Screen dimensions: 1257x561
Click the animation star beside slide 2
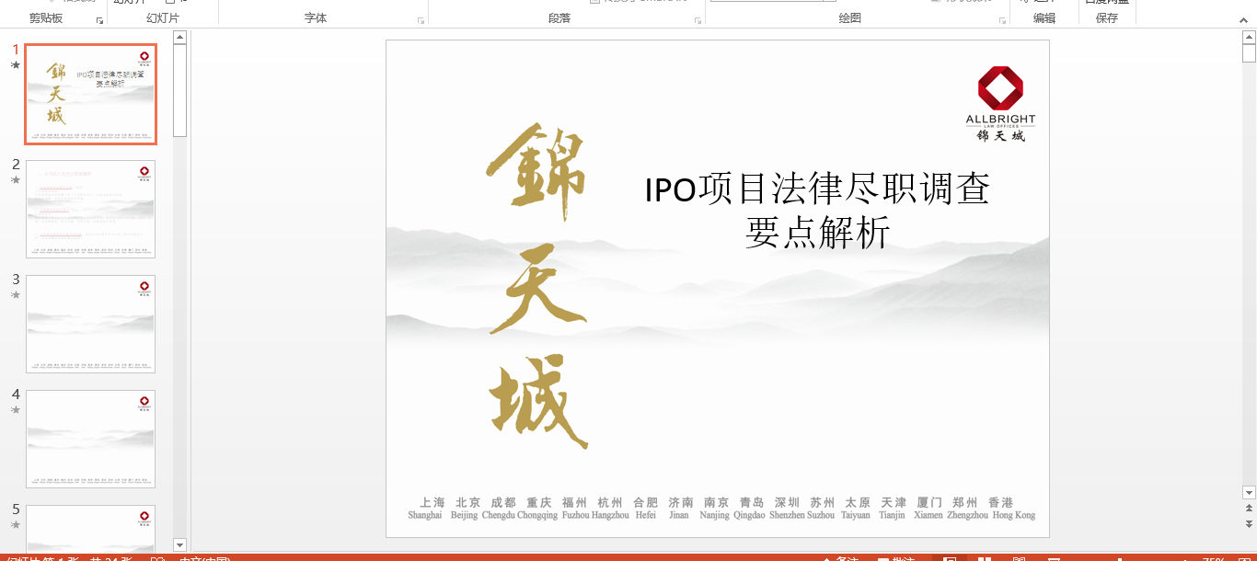click(x=15, y=180)
